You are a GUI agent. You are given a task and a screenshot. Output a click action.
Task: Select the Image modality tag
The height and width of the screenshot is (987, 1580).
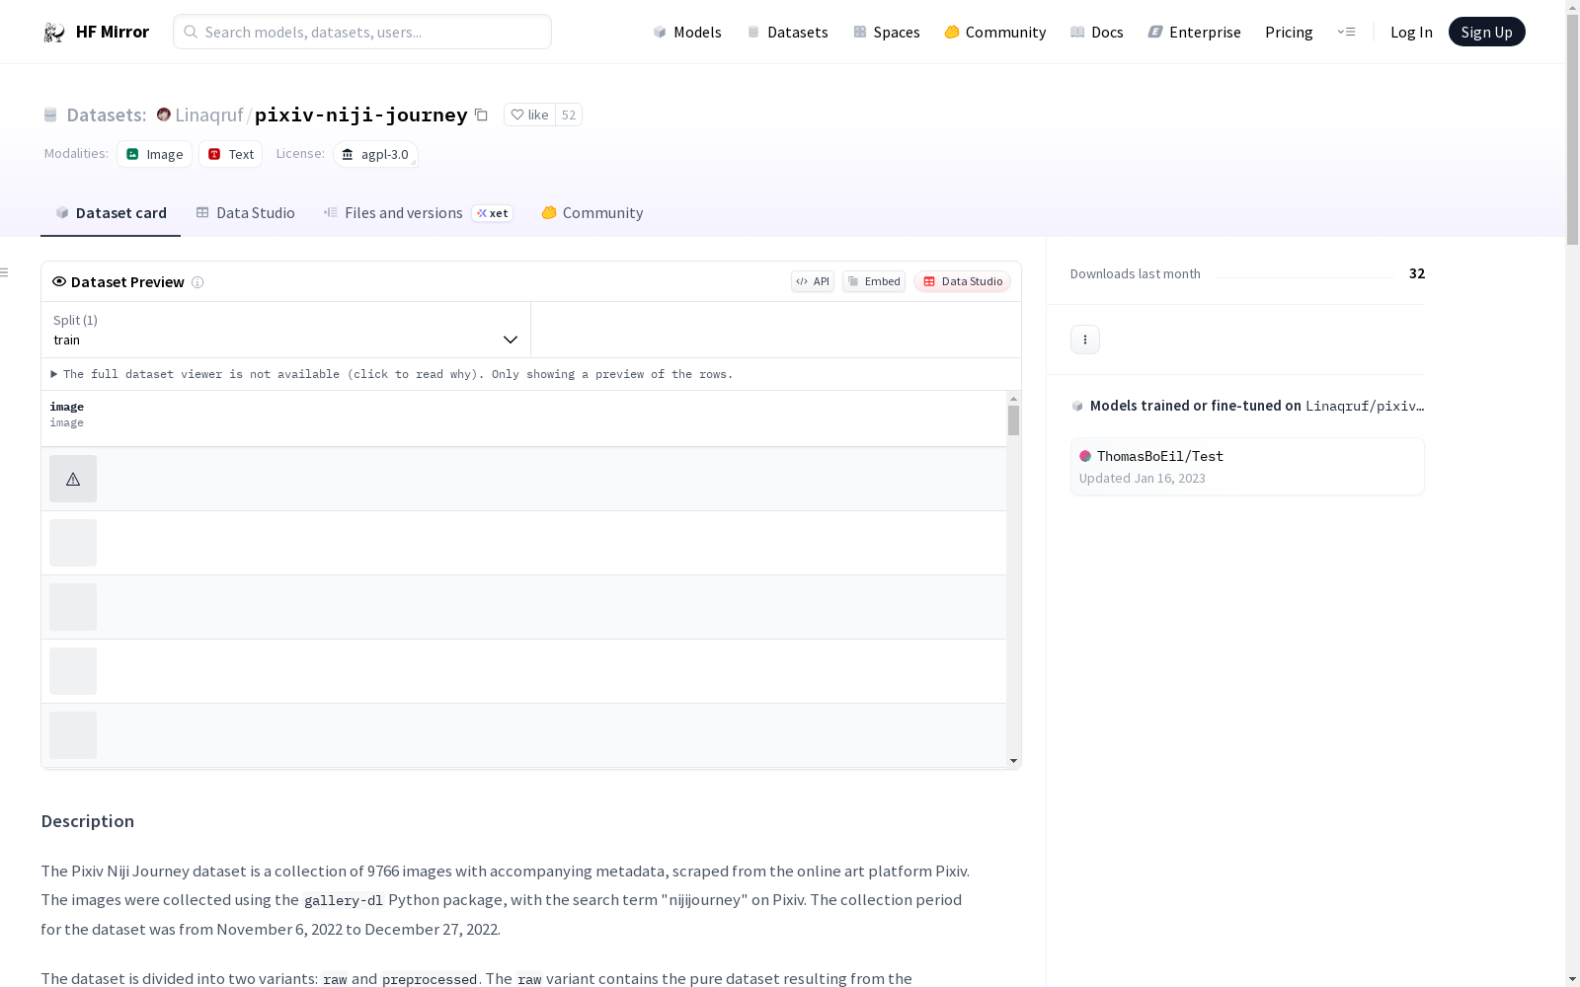coord(154,154)
